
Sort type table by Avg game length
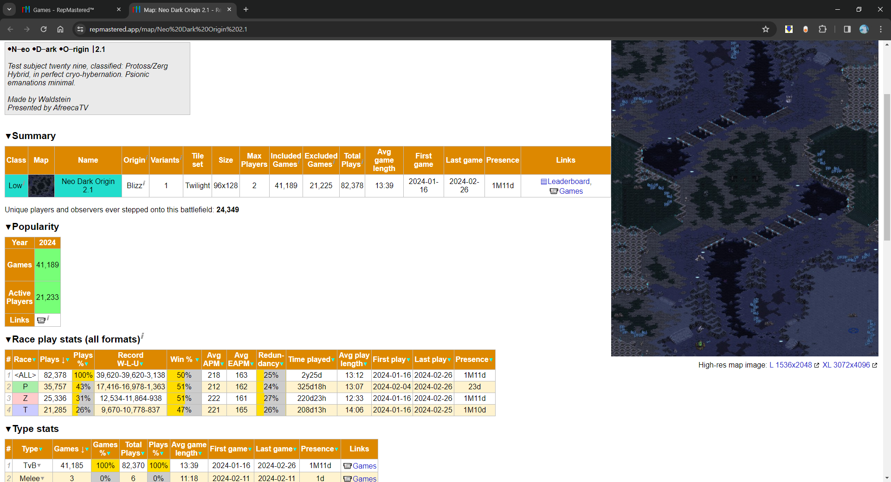[x=189, y=449]
